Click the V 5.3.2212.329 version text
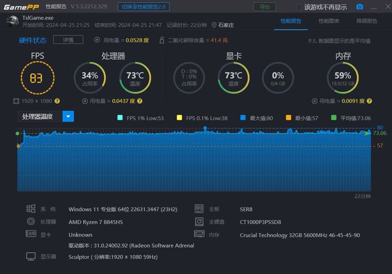392x274 pixels. tap(88, 7)
